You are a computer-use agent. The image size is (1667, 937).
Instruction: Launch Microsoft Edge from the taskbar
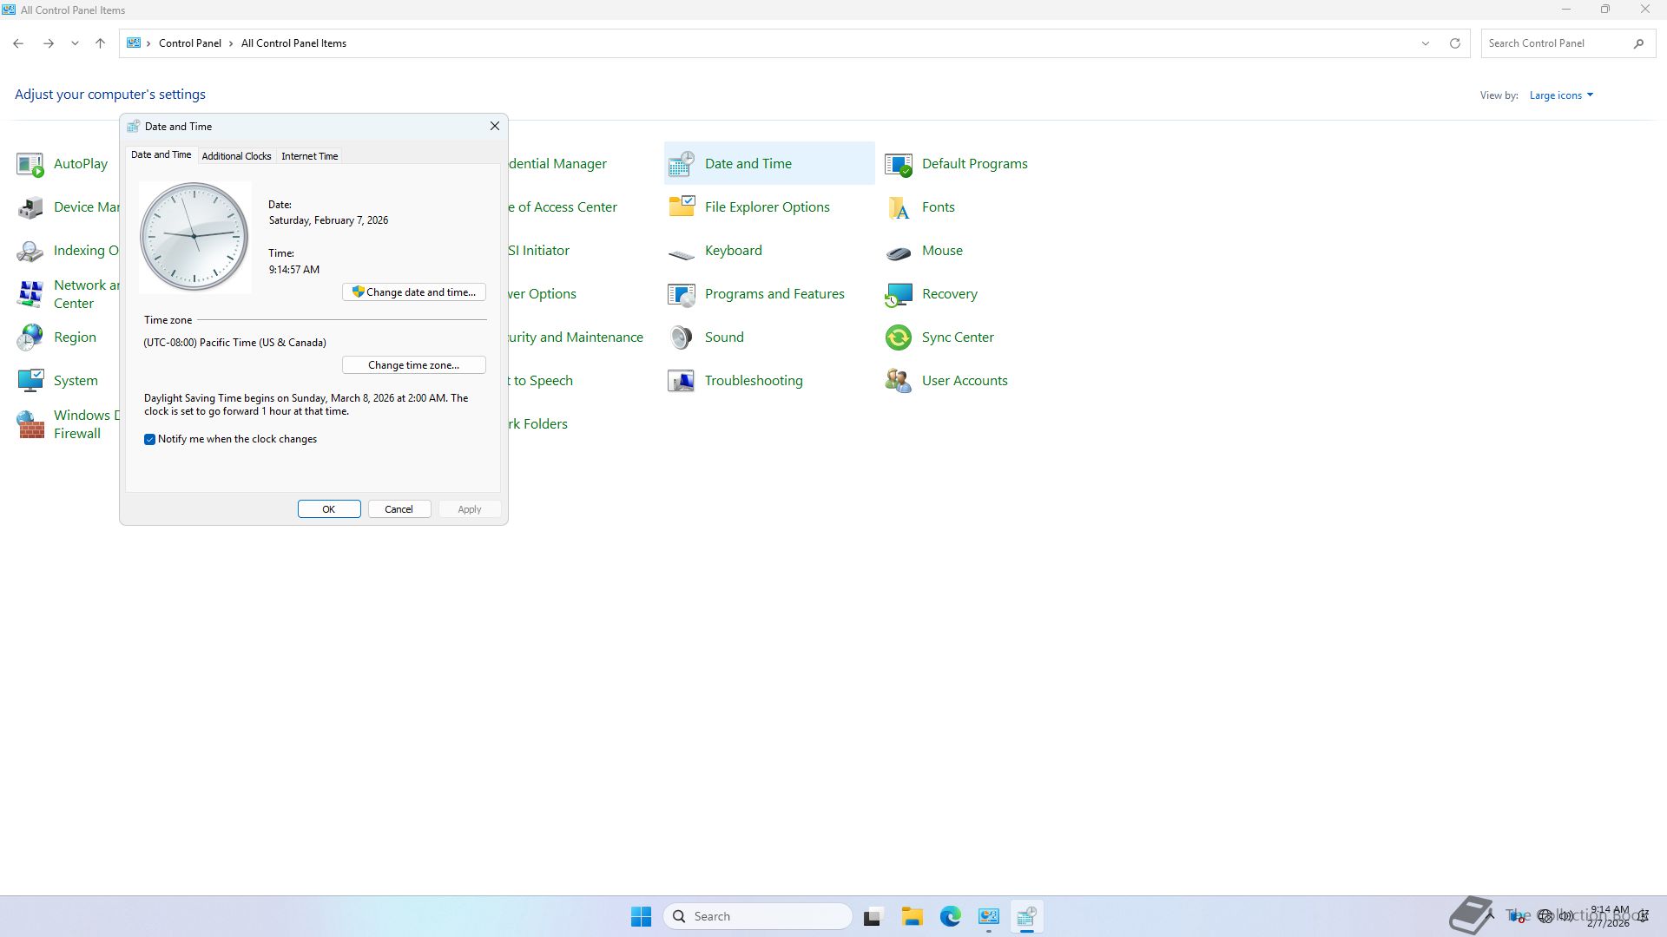pyautogui.click(x=950, y=916)
